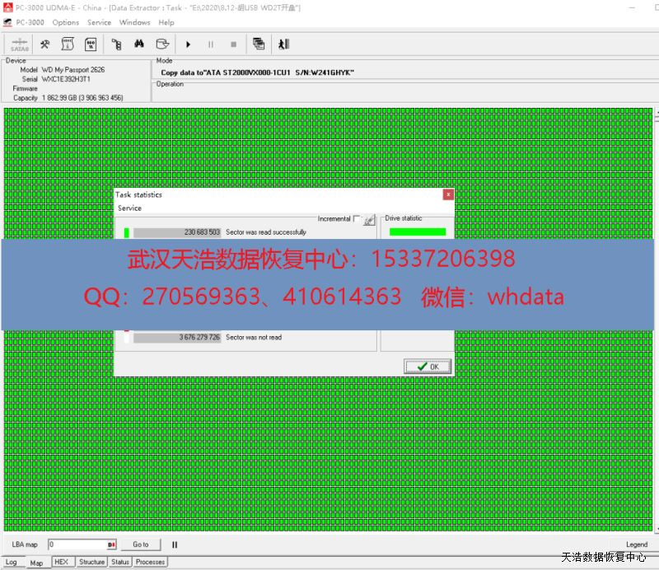This screenshot has height=570, width=659.
Task: Switch to the HEX tab
Action: pos(61,562)
